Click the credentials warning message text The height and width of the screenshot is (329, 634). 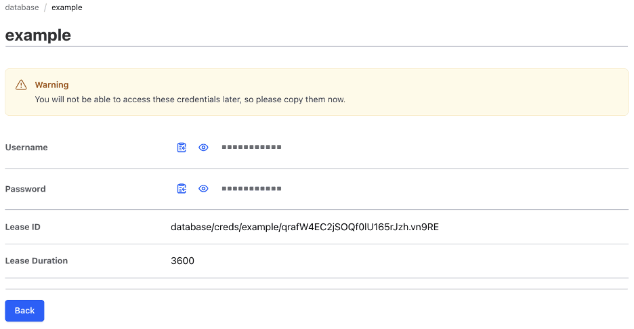pos(190,100)
